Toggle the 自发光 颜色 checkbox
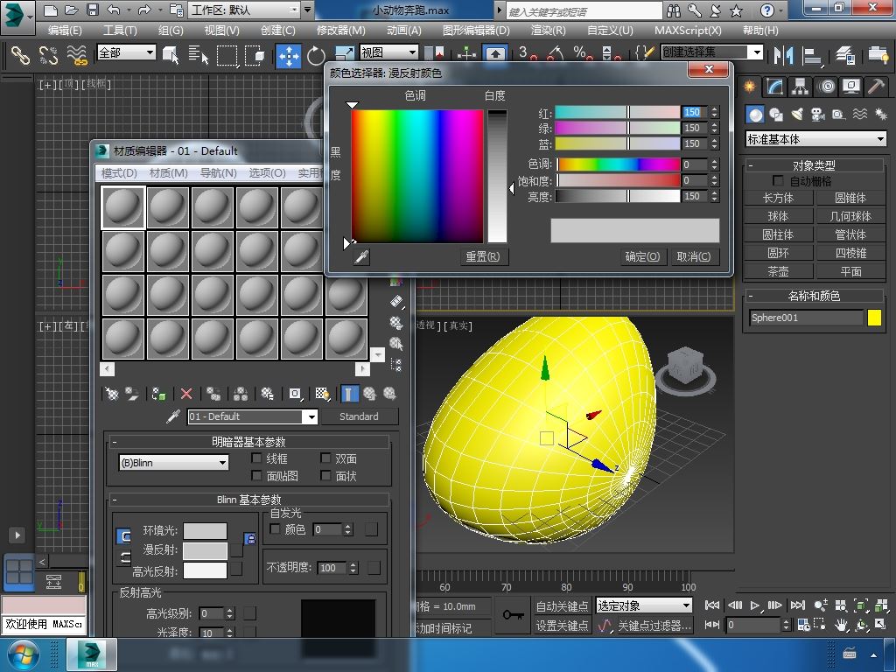Screen dimensions: 896x672 (275, 529)
